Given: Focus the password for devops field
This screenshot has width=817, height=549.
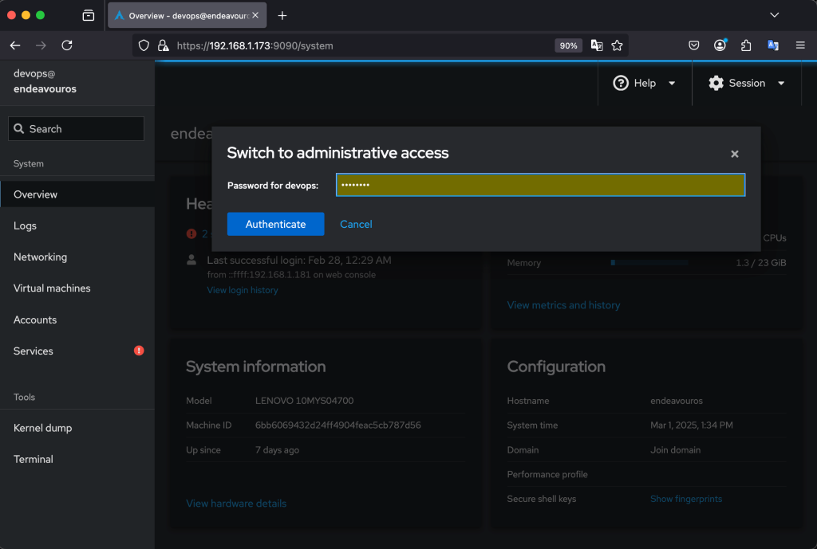Looking at the screenshot, I should tap(540, 185).
